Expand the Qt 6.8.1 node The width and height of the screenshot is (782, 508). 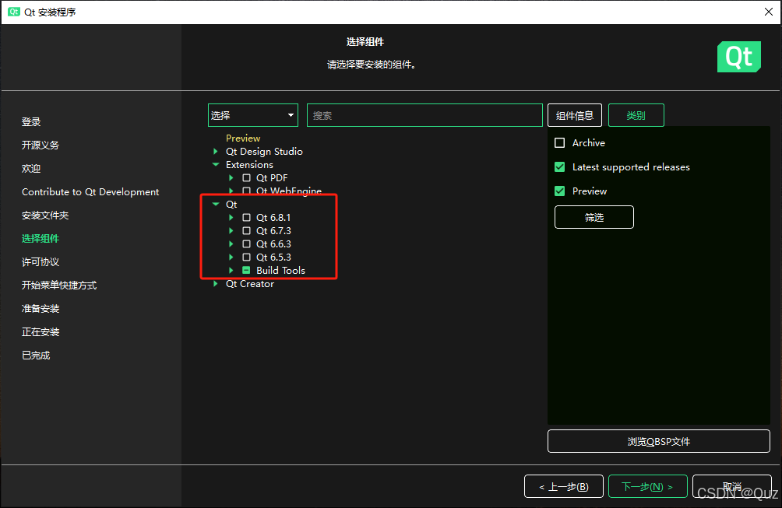coord(231,217)
